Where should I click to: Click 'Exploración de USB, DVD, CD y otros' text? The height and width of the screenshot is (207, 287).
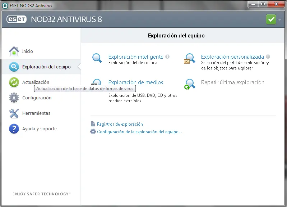coord(143,95)
